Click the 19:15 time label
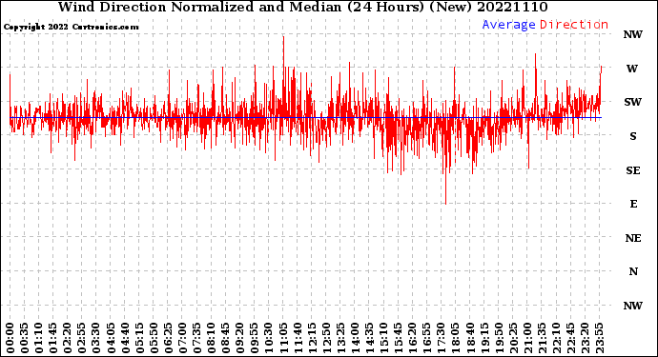This screenshot has height=357, width=658. coord(484,339)
